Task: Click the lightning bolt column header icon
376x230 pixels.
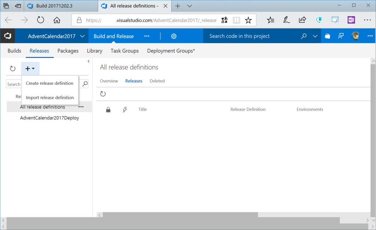Action: [x=125, y=109]
